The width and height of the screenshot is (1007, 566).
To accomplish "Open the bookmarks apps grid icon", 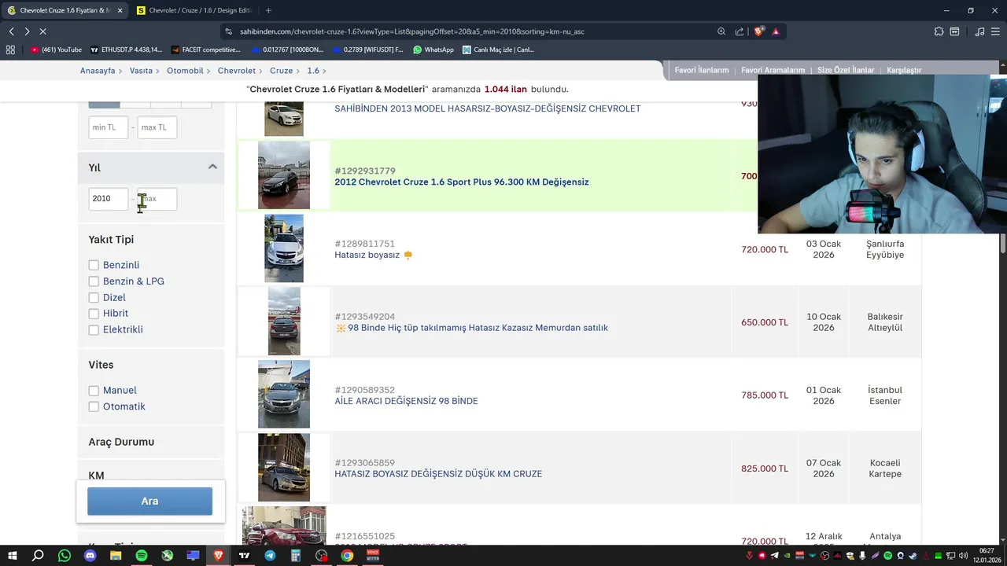I will coord(10,50).
